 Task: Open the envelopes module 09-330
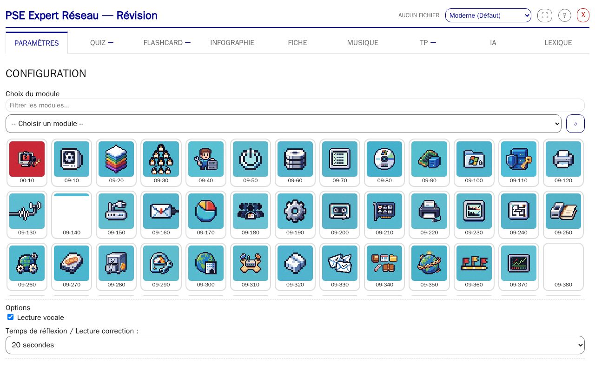(x=340, y=266)
